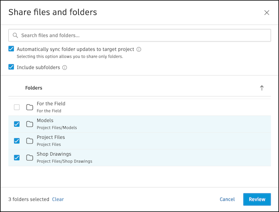Click info icon beside automatic sync option
279x212 pixels.
point(139,49)
